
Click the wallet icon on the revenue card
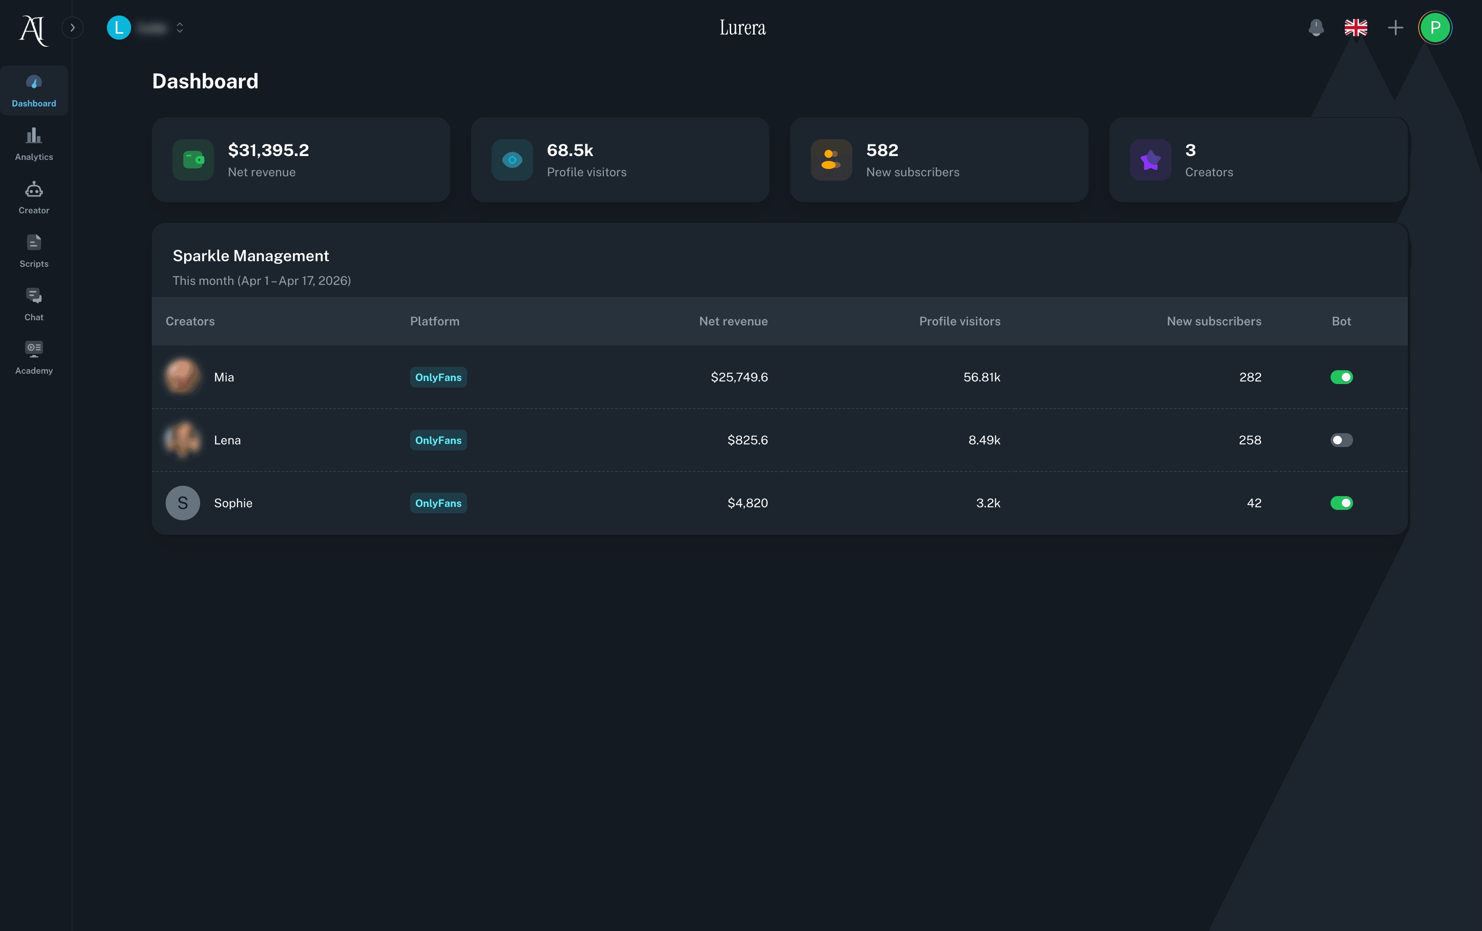tap(193, 159)
